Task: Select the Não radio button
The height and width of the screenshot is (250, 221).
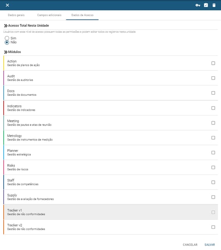Action: pos(7,42)
